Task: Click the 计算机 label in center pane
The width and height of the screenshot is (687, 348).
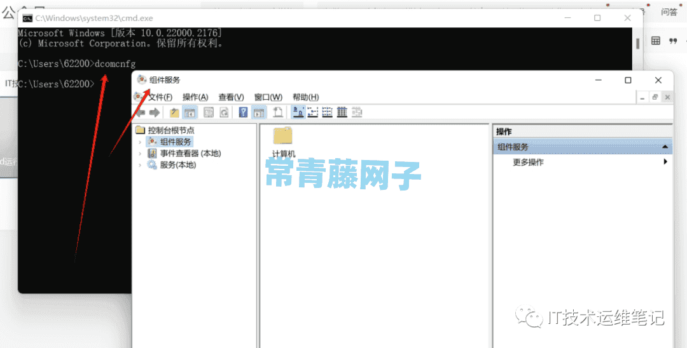Action: coord(284,154)
